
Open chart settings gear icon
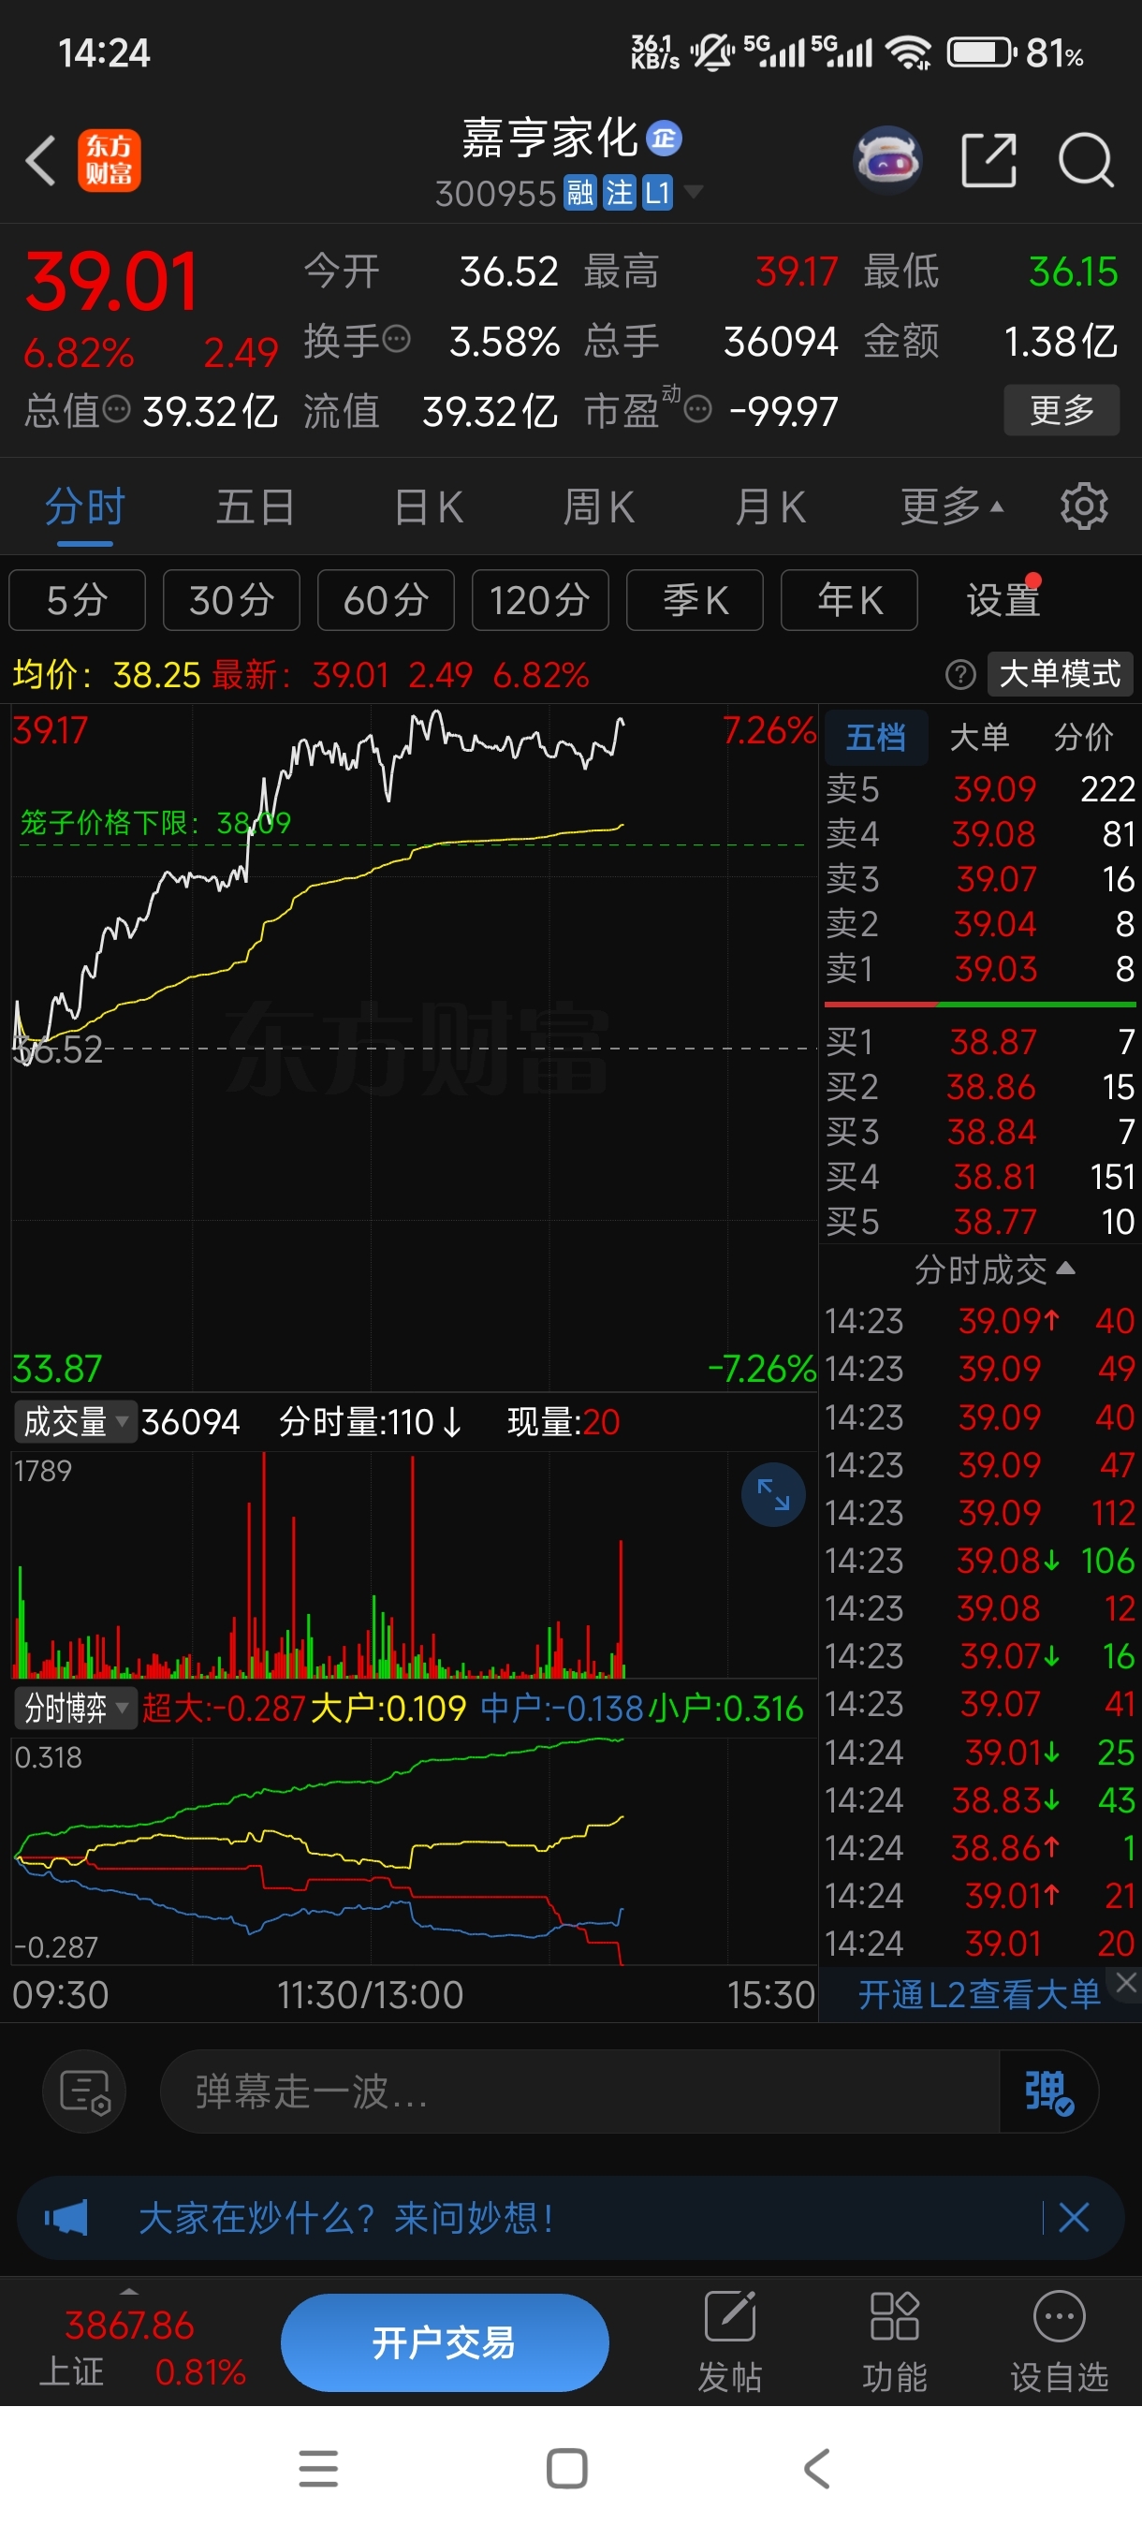pos(1083,506)
